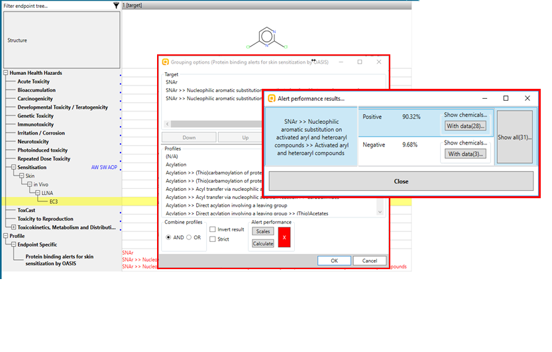Select the EC3 tree item

pyautogui.click(x=54, y=202)
